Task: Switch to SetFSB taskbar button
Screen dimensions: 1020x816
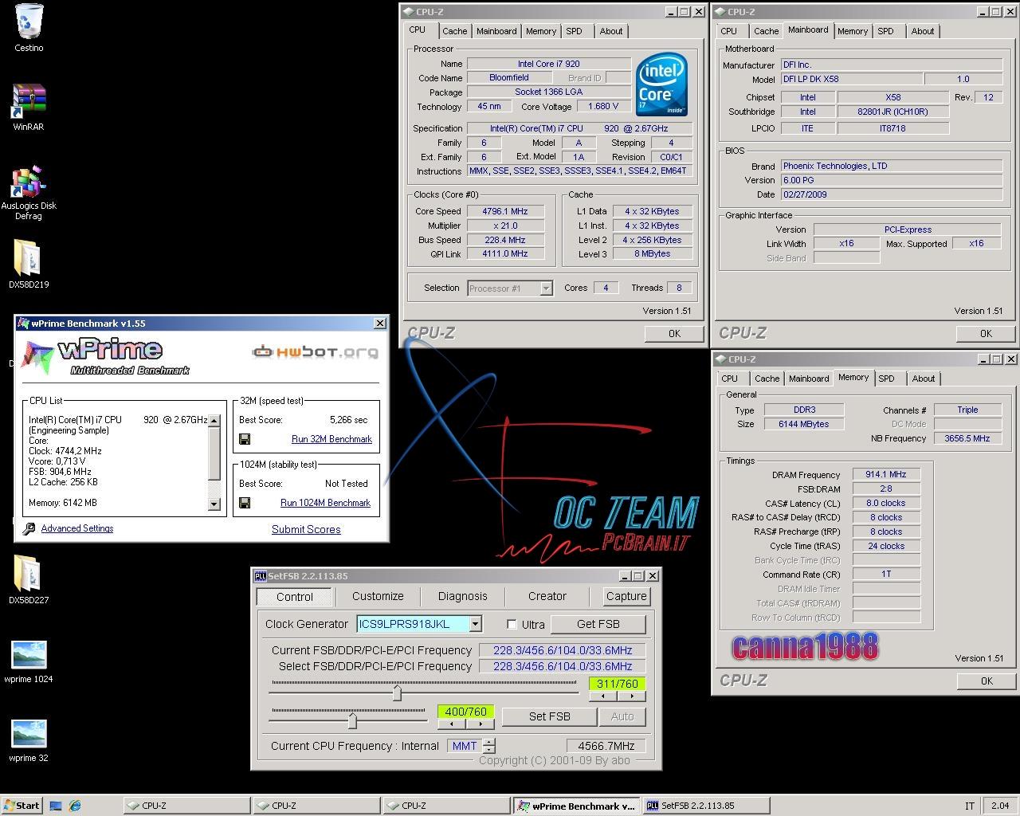Action: pos(704,806)
